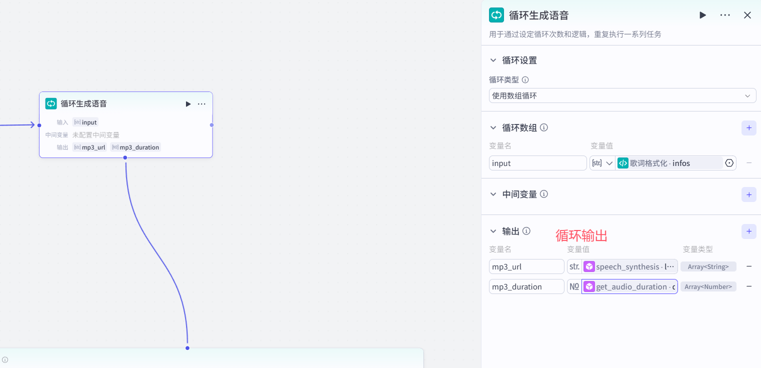Click the str type selector for mp3_url
The height and width of the screenshot is (368, 761).
click(x=574, y=266)
